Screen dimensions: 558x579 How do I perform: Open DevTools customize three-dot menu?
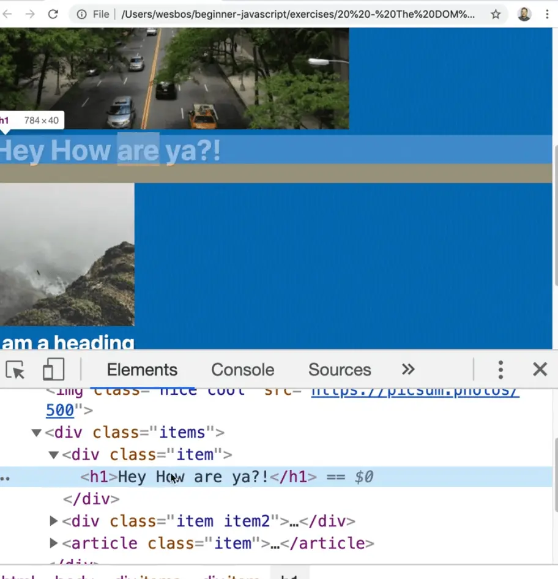pos(500,370)
